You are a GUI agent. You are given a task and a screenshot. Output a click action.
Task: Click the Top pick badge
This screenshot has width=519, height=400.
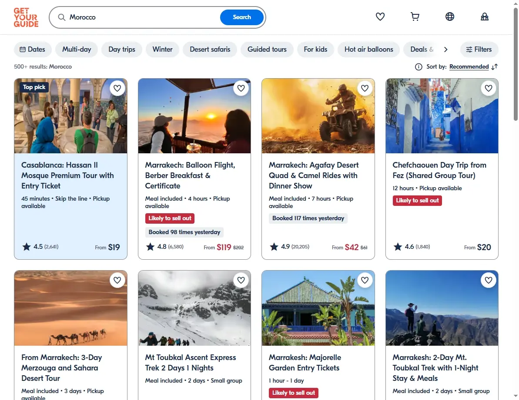click(x=34, y=87)
